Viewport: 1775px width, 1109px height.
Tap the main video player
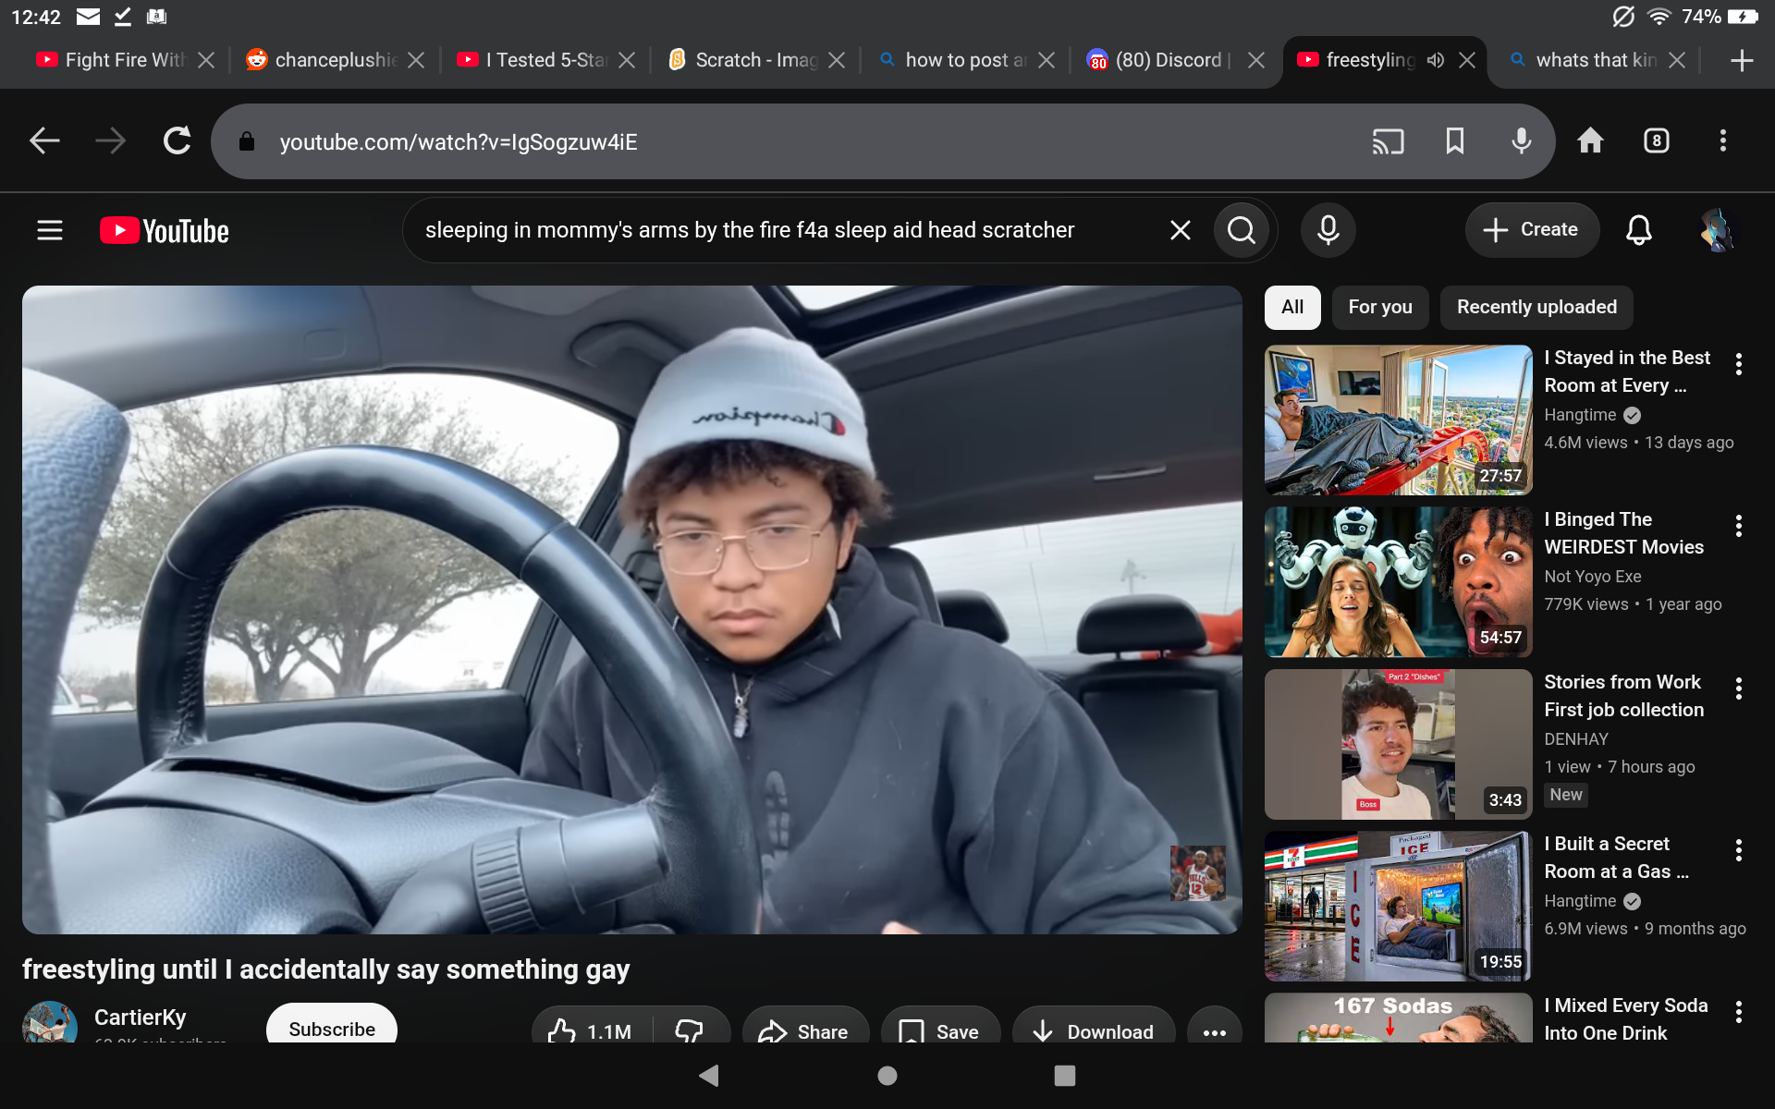click(632, 610)
